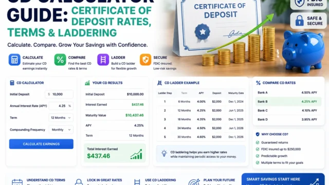Click the target icon beside Plan Your Future

[x=194, y=182]
